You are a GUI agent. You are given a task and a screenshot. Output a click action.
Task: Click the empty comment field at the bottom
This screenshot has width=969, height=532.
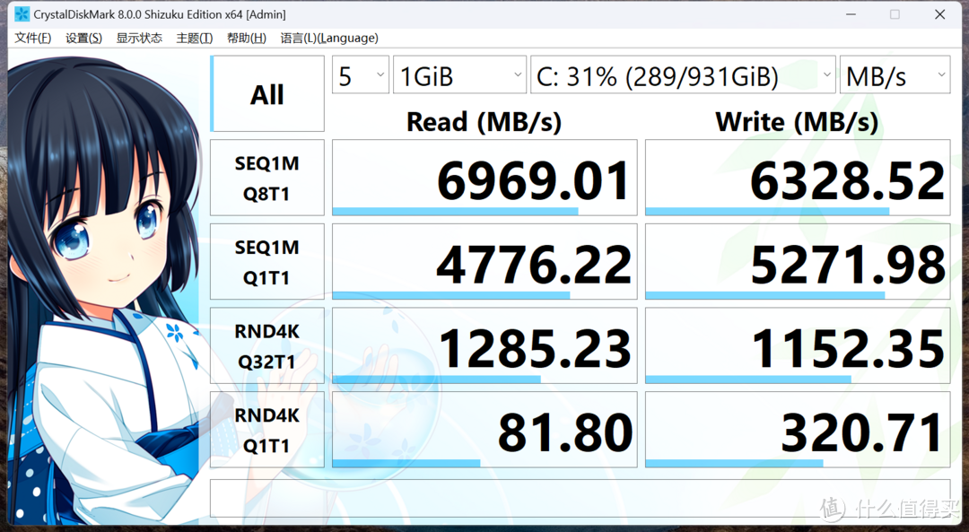581,498
